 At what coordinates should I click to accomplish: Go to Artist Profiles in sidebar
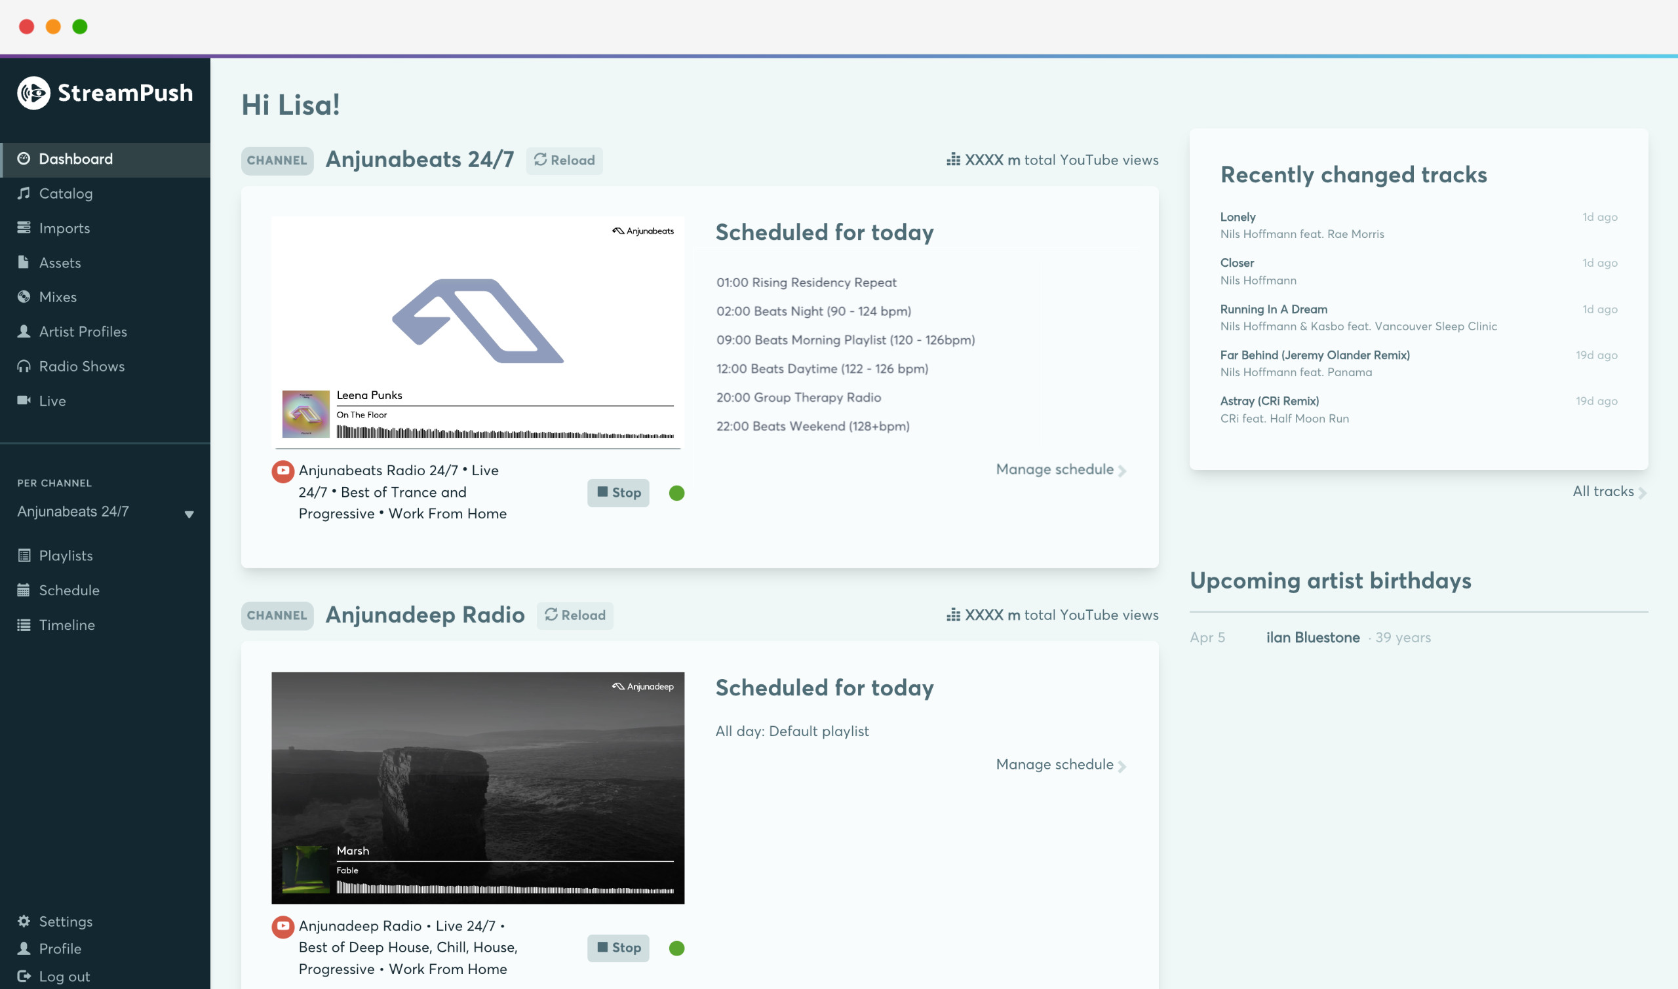[83, 331]
